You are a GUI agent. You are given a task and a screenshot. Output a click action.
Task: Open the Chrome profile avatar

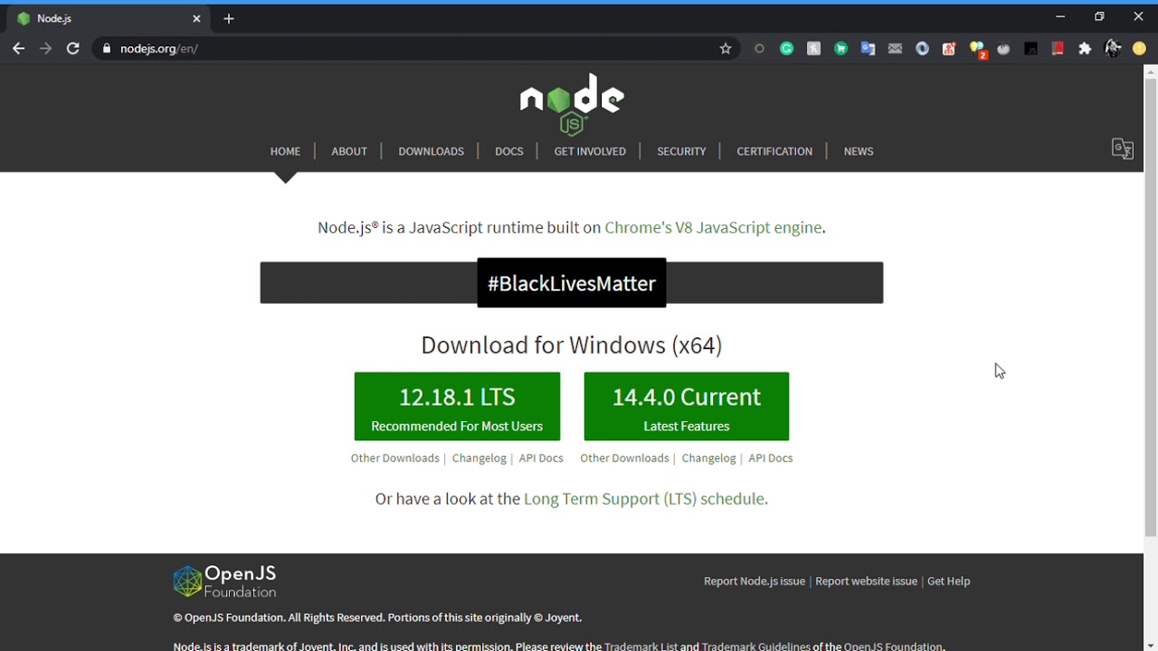(1113, 49)
